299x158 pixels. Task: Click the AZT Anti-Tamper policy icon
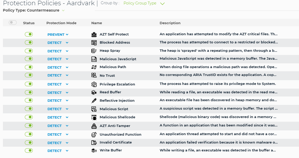pyautogui.click(x=94, y=126)
